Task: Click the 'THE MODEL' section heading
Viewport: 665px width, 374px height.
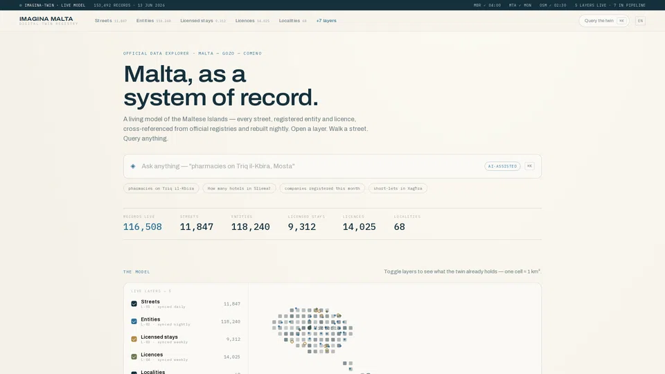Action: point(136,271)
